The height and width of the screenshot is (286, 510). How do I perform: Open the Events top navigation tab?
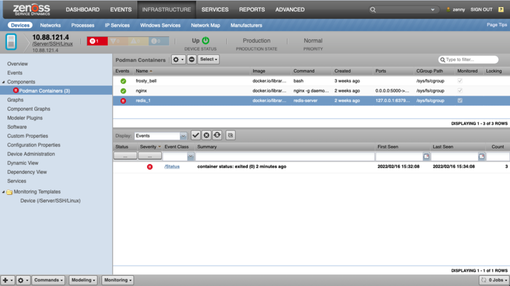coord(120,10)
